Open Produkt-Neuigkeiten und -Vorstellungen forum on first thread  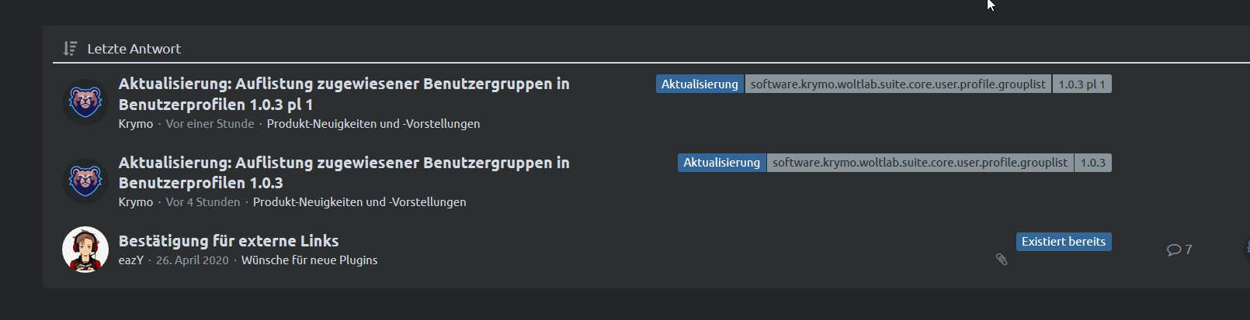point(373,124)
